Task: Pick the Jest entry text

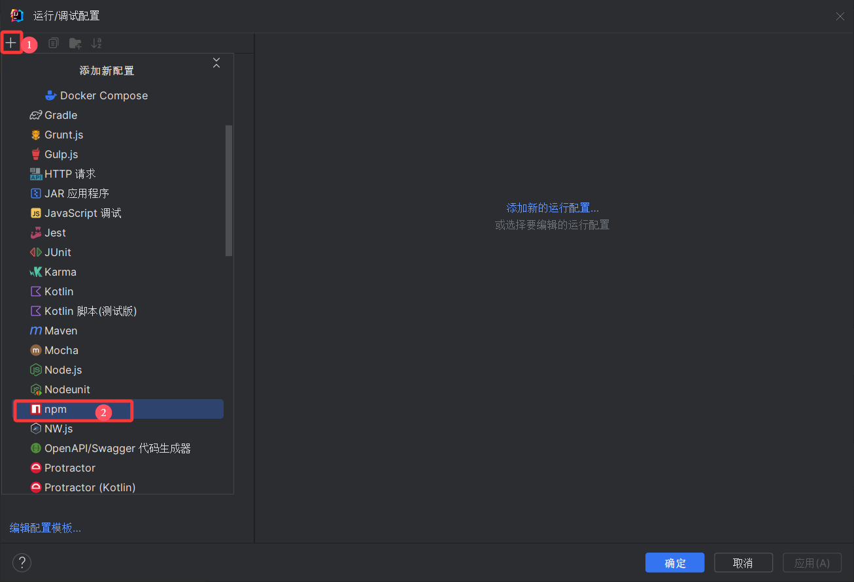Action: 55,233
